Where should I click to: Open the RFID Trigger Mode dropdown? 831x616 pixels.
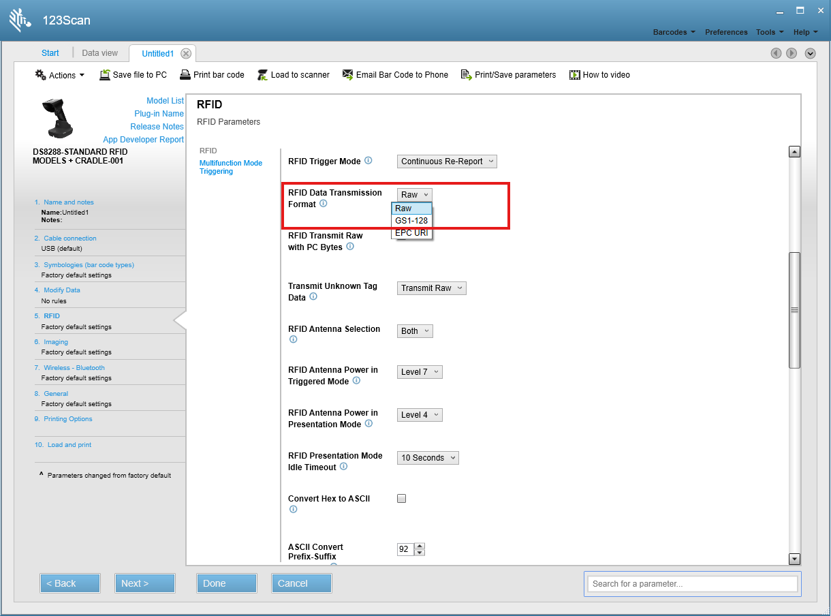[447, 161]
